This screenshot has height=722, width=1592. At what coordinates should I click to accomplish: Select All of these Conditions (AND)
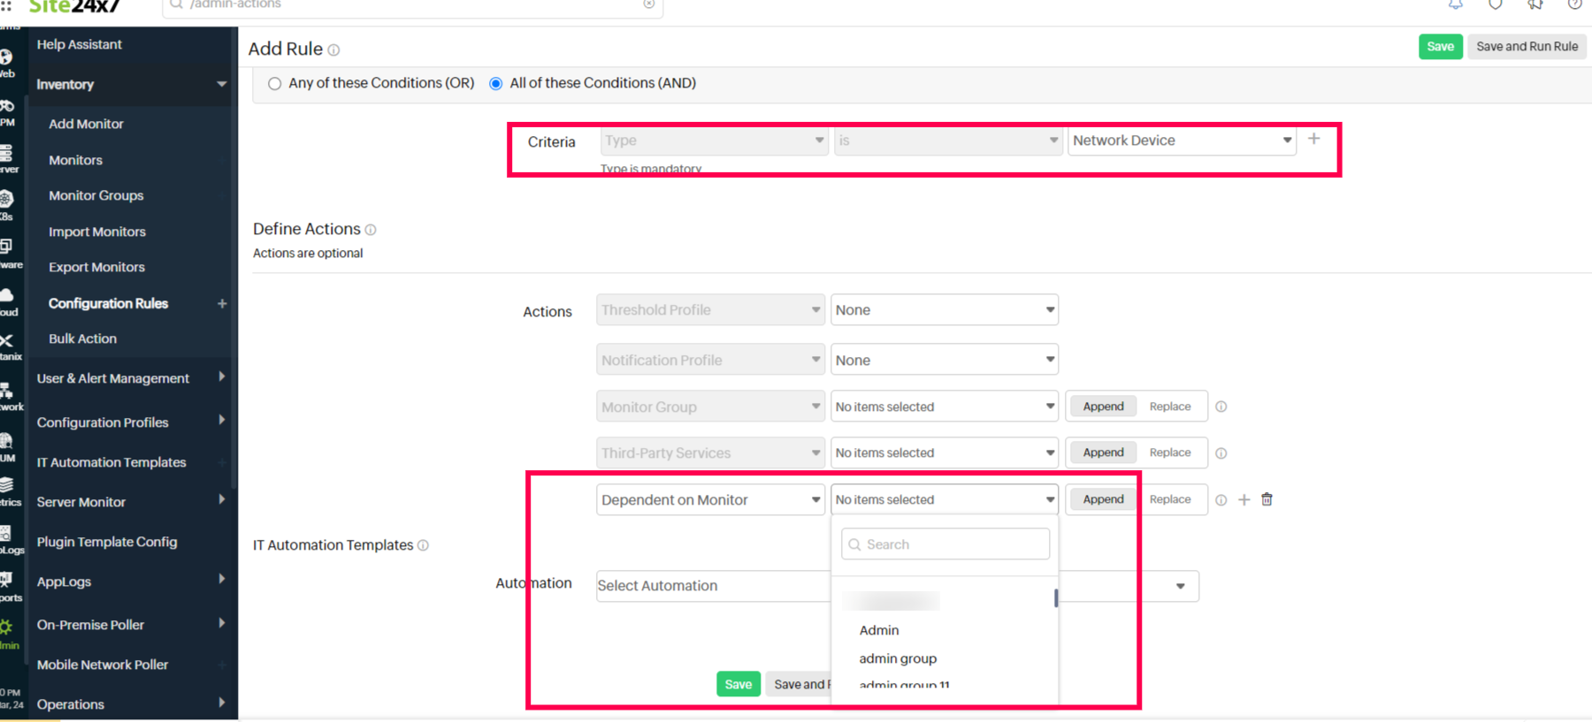click(x=496, y=84)
